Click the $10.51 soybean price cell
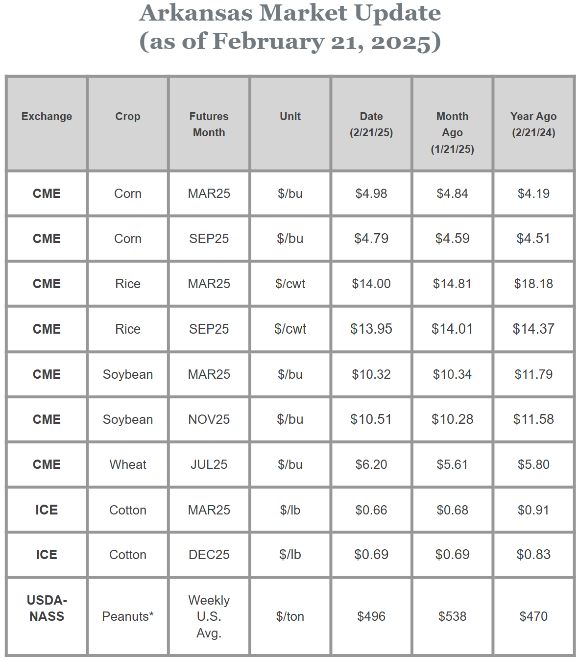Viewport: 579px width, 660px height. [x=371, y=419]
